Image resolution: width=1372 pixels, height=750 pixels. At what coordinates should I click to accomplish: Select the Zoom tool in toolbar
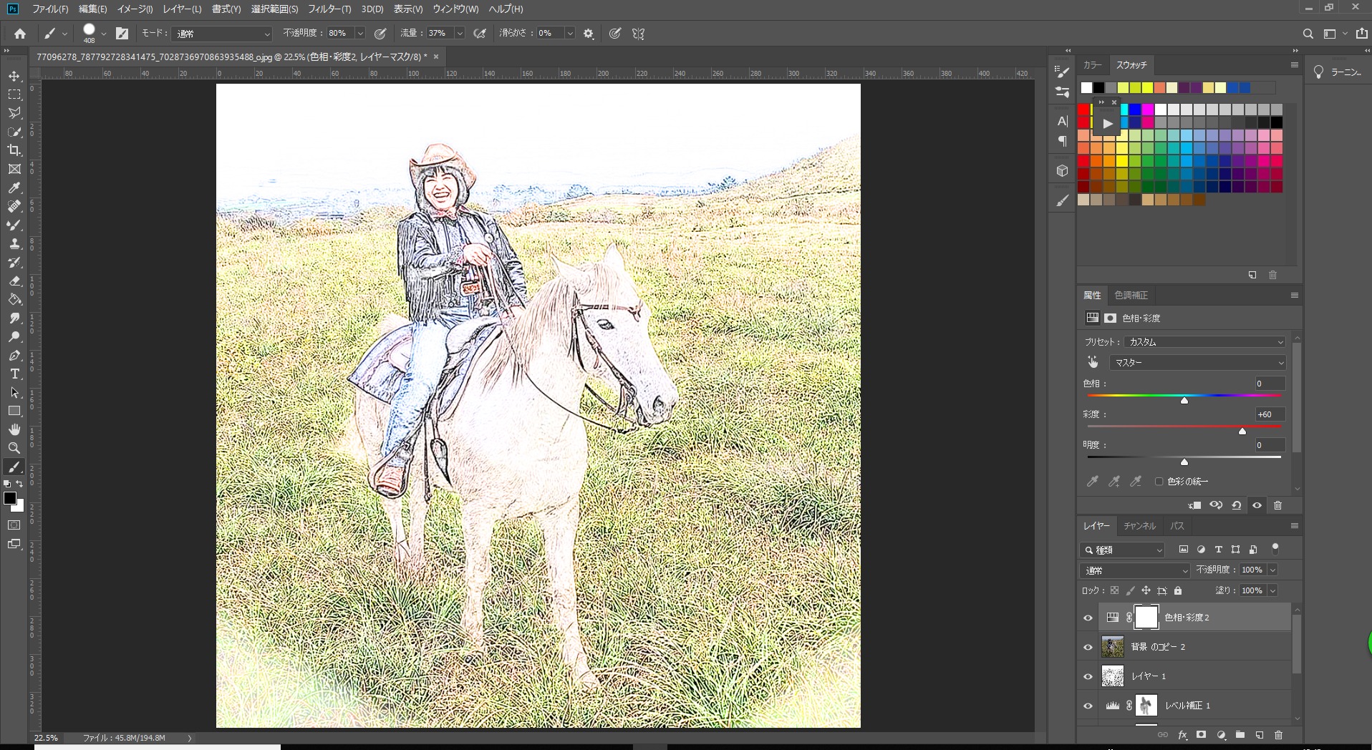point(14,448)
